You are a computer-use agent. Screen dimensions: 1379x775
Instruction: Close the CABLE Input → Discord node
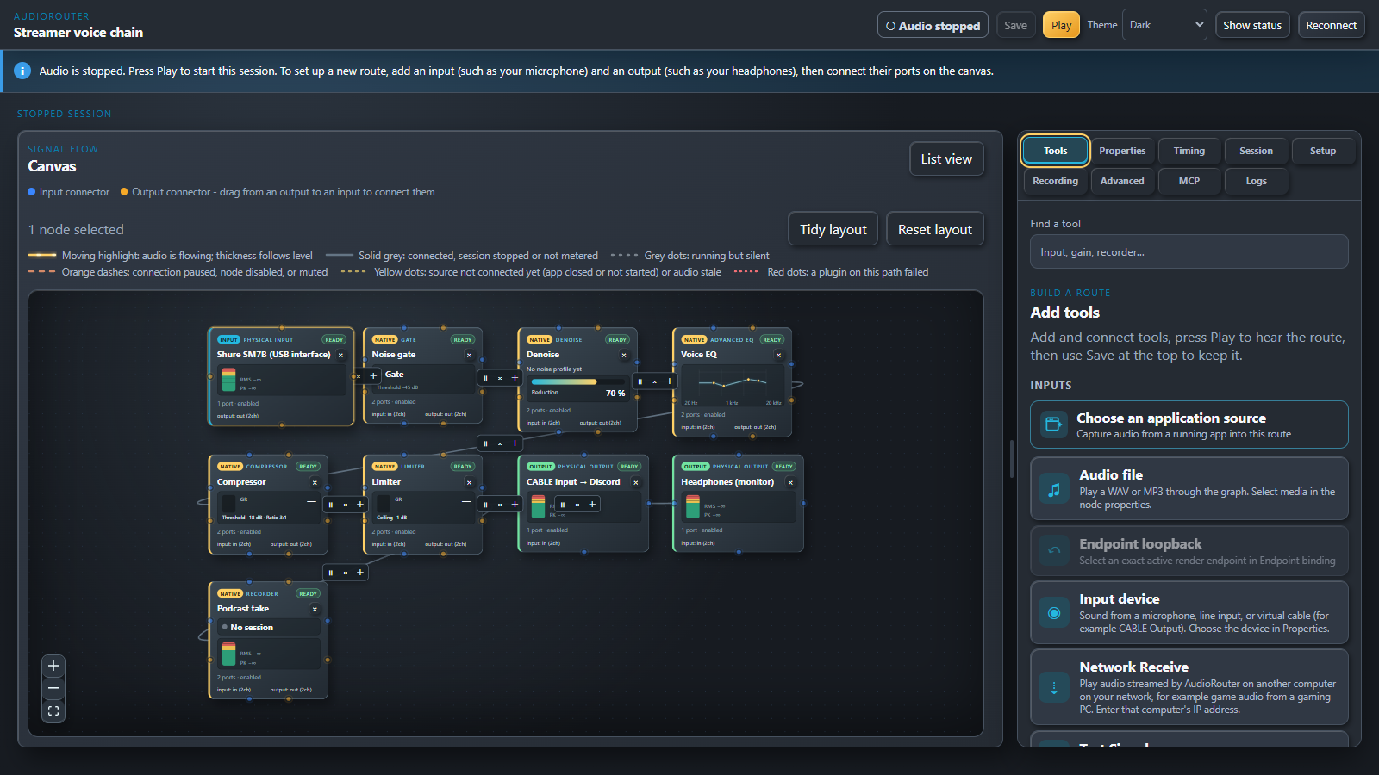pos(636,482)
